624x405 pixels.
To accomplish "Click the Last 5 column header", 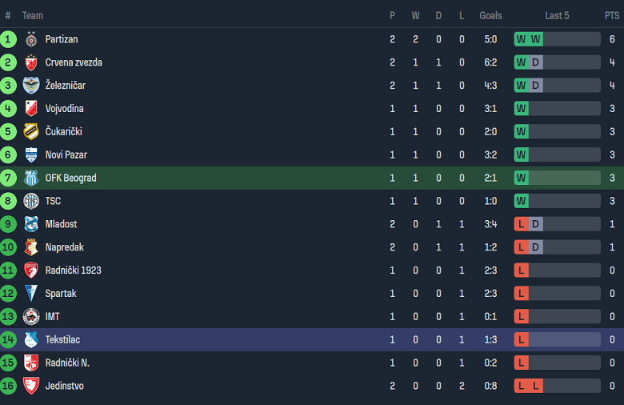I will click(x=557, y=15).
